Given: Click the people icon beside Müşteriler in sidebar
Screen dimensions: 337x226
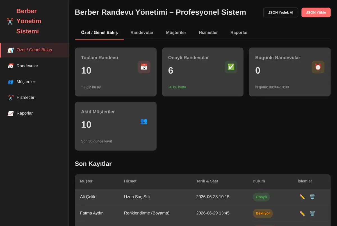Looking at the screenshot, I should pyautogui.click(x=11, y=82).
